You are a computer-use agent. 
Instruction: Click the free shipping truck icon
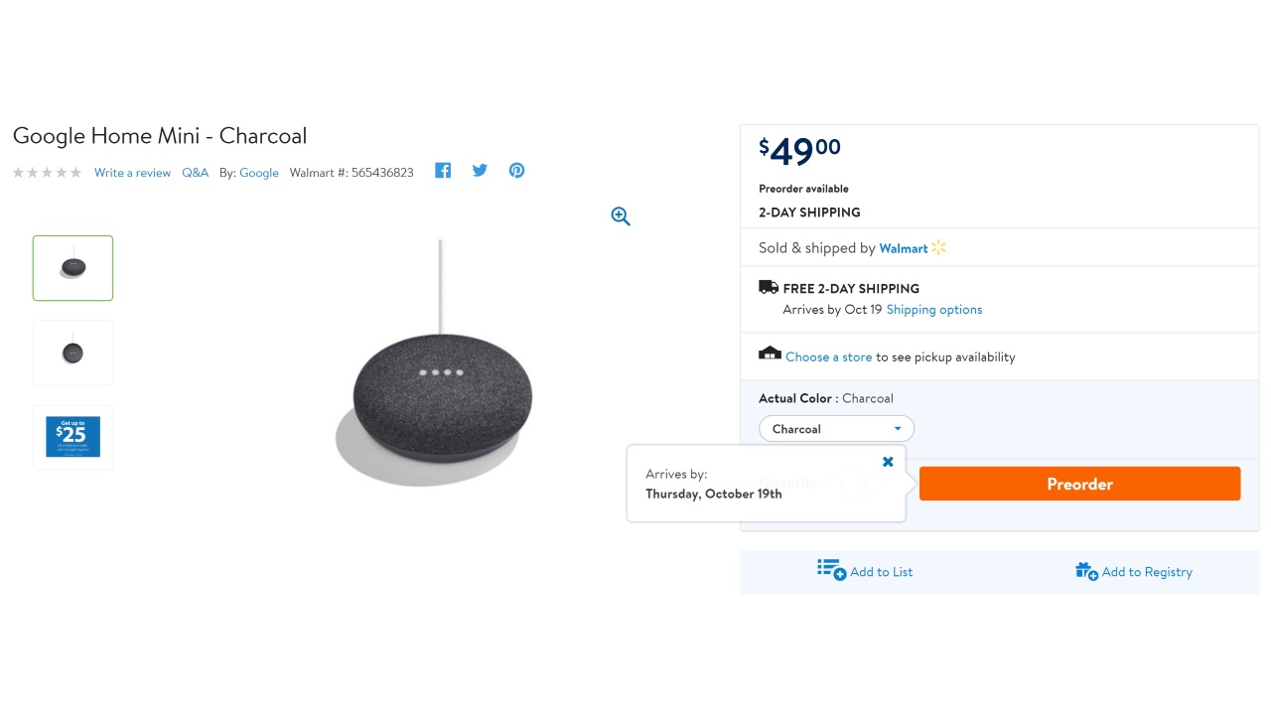[769, 287]
